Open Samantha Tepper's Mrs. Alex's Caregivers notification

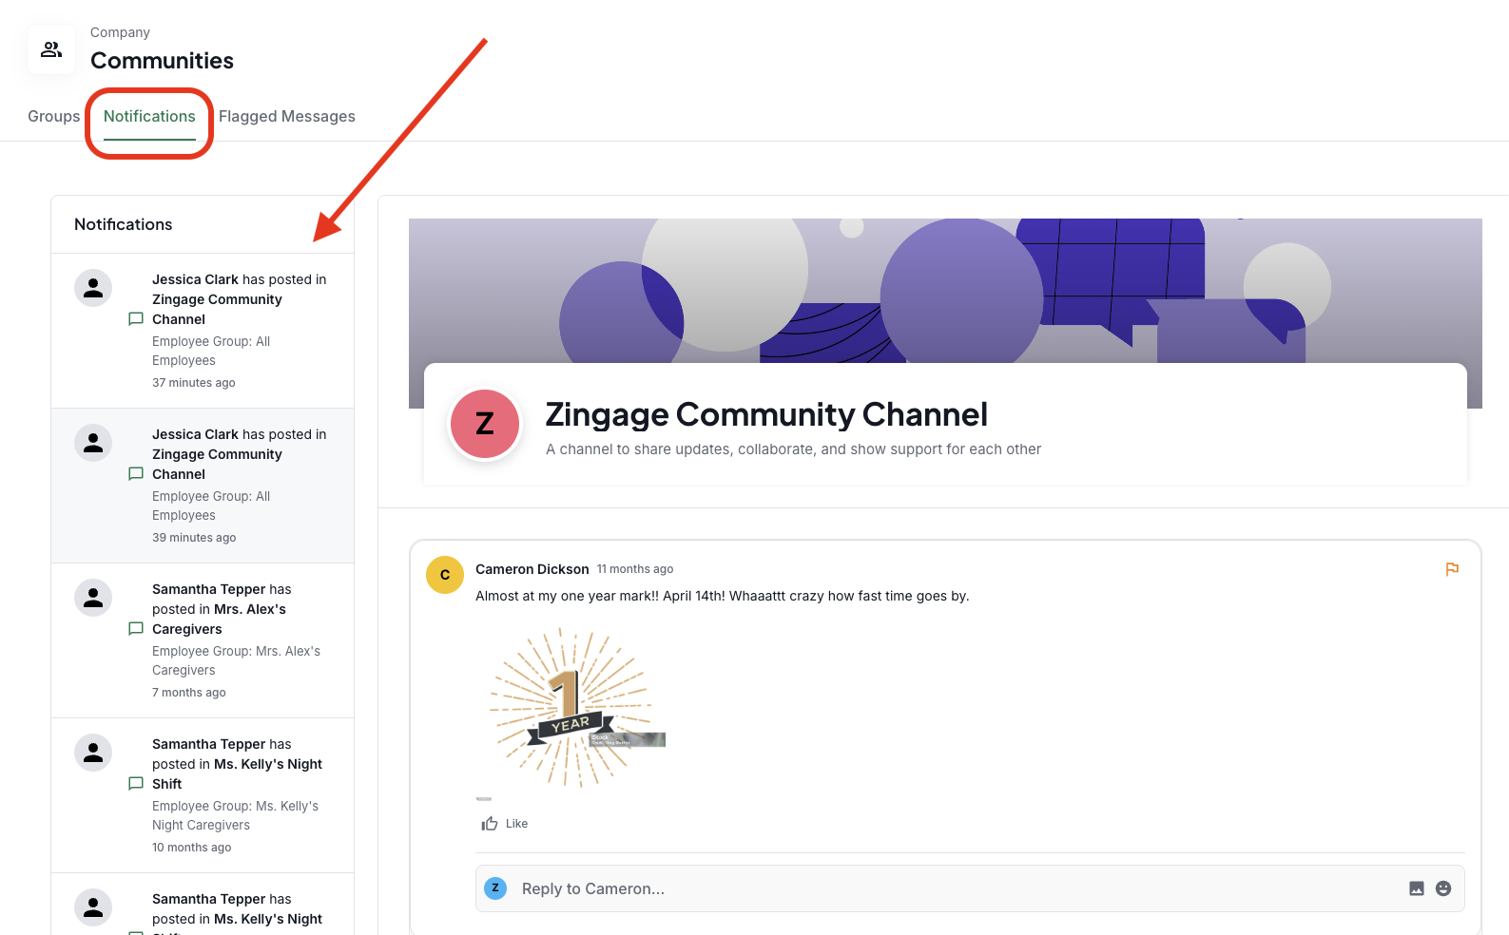tap(203, 640)
